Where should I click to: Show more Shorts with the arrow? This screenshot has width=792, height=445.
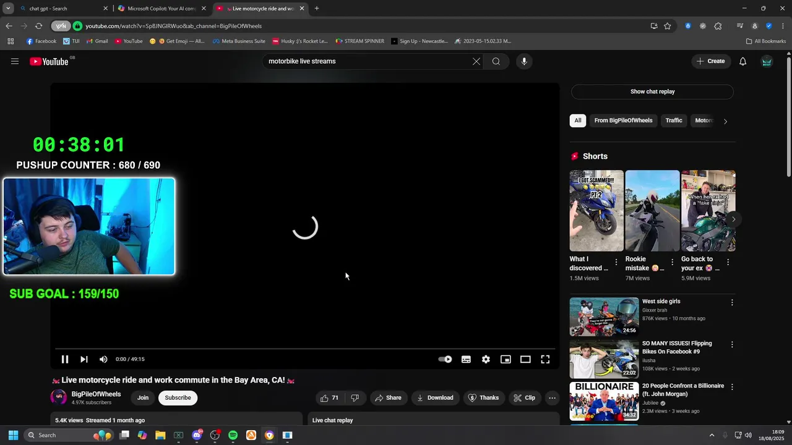[x=733, y=219]
